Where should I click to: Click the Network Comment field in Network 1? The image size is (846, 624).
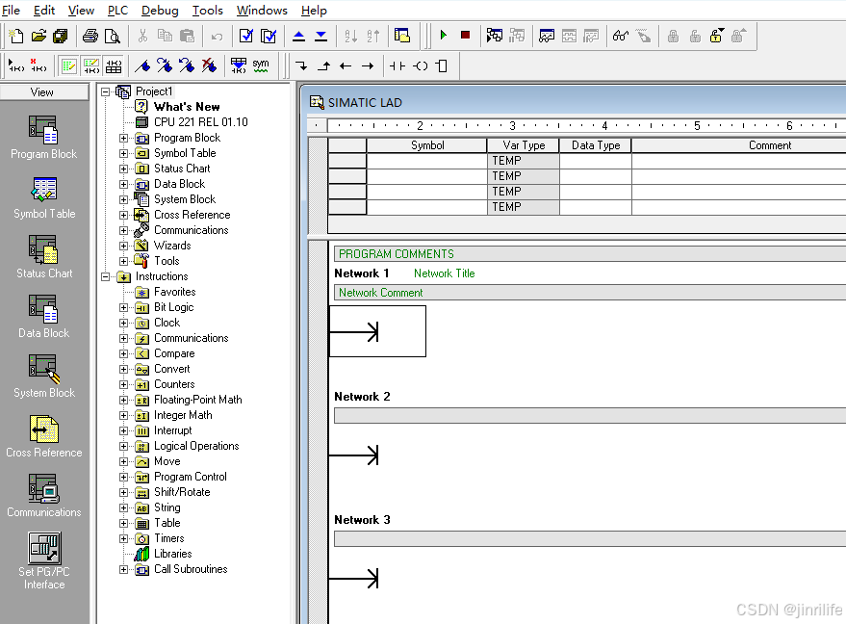pos(590,293)
